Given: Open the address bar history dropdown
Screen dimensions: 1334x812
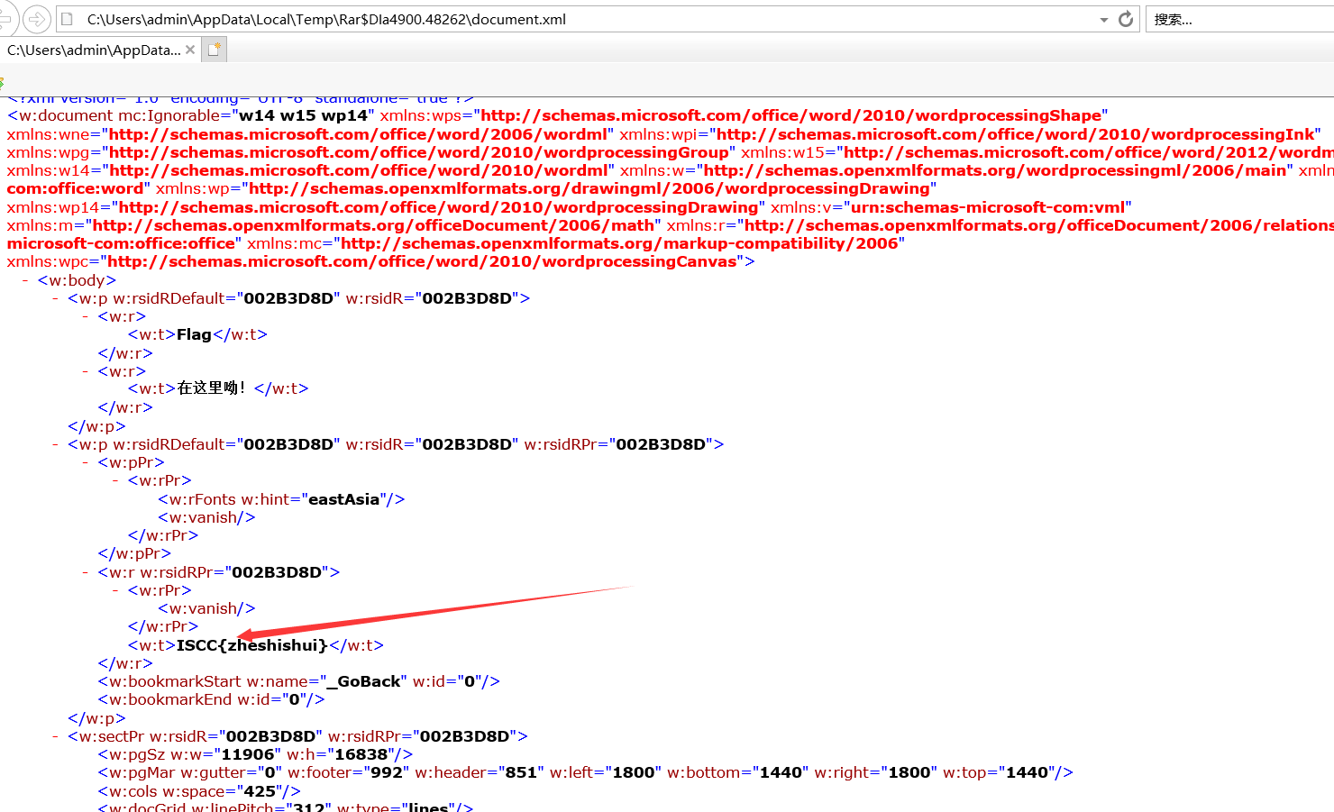Looking at the screenshot, I should [x=1105, y=19].
